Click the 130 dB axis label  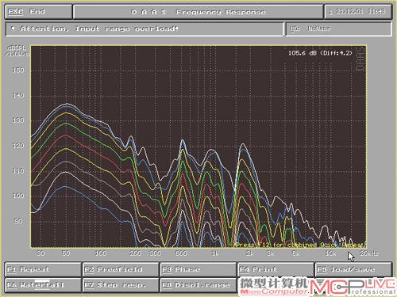point(18,120)
